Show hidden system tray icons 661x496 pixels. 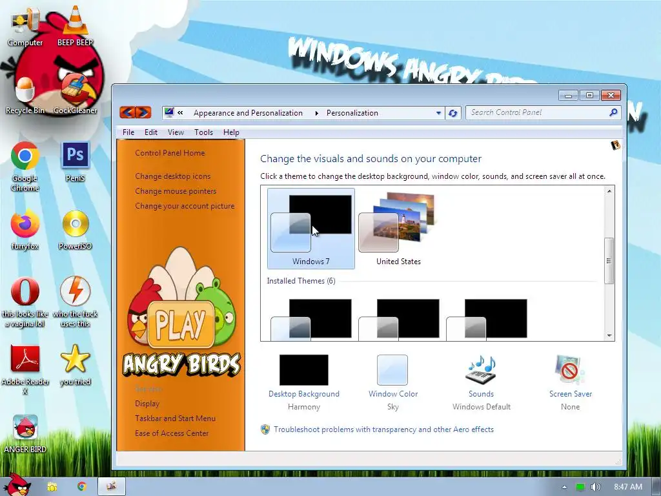click(564, 487)
